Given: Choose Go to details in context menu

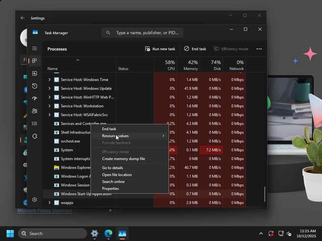Looking at the screenshot, I should (130, 168).
